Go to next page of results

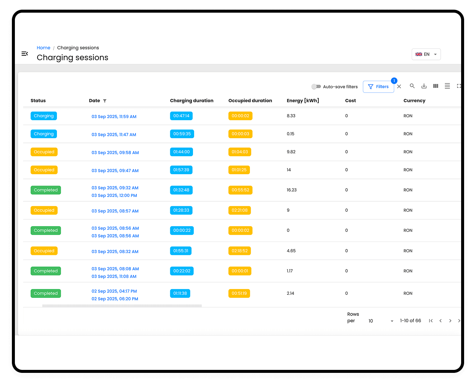[x=450, y=321]
